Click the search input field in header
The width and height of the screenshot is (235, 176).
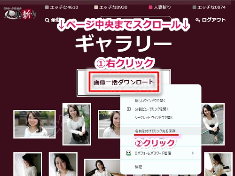135,20
